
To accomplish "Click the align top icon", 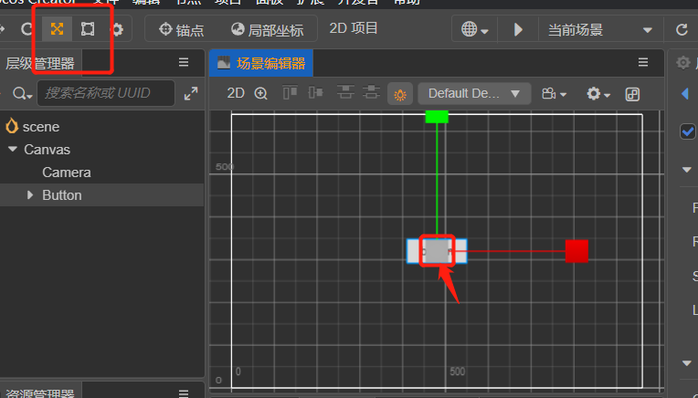I will coord(290,93).
